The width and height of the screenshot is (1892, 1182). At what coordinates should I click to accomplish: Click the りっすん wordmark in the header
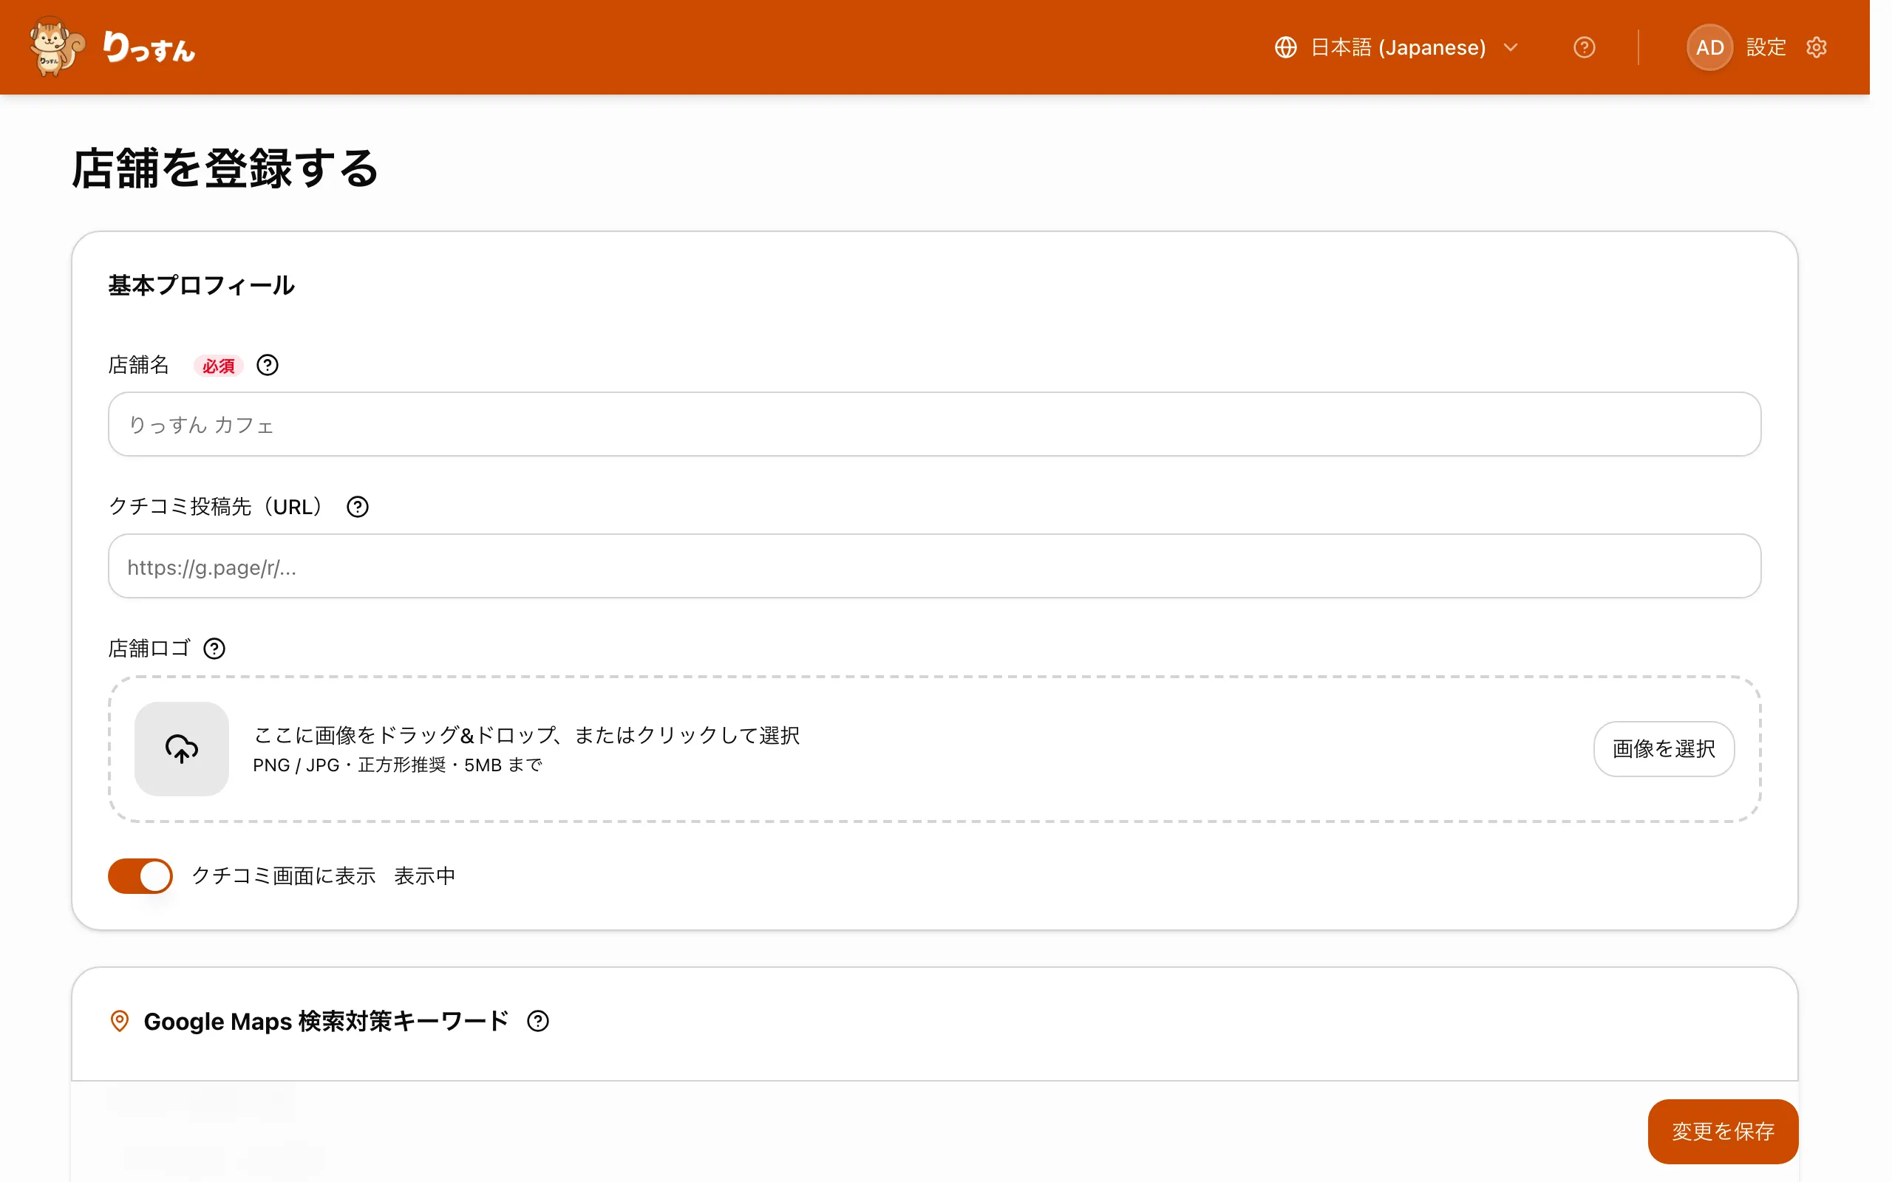coord(149,48)
